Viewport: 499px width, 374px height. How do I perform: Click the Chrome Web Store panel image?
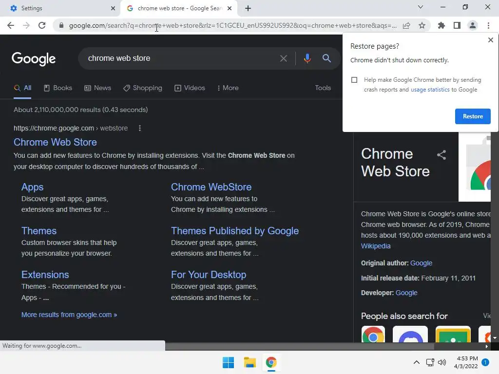click(475, 168)
